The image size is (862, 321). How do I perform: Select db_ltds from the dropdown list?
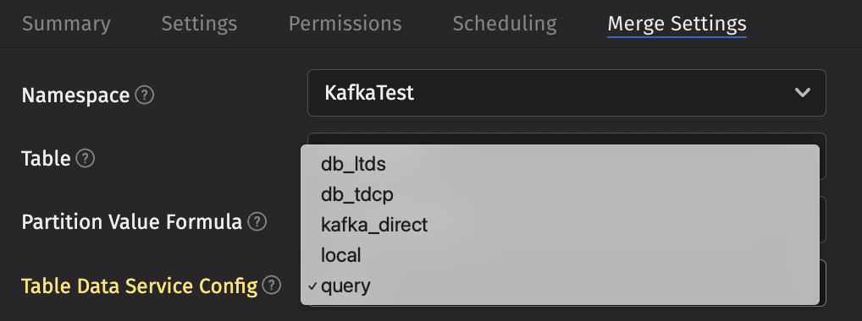[560, 164]
